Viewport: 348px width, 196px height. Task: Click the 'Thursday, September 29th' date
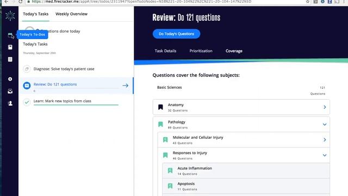40,53
